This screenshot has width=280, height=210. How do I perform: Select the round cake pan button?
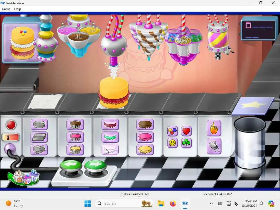click(x=39, y=124)
